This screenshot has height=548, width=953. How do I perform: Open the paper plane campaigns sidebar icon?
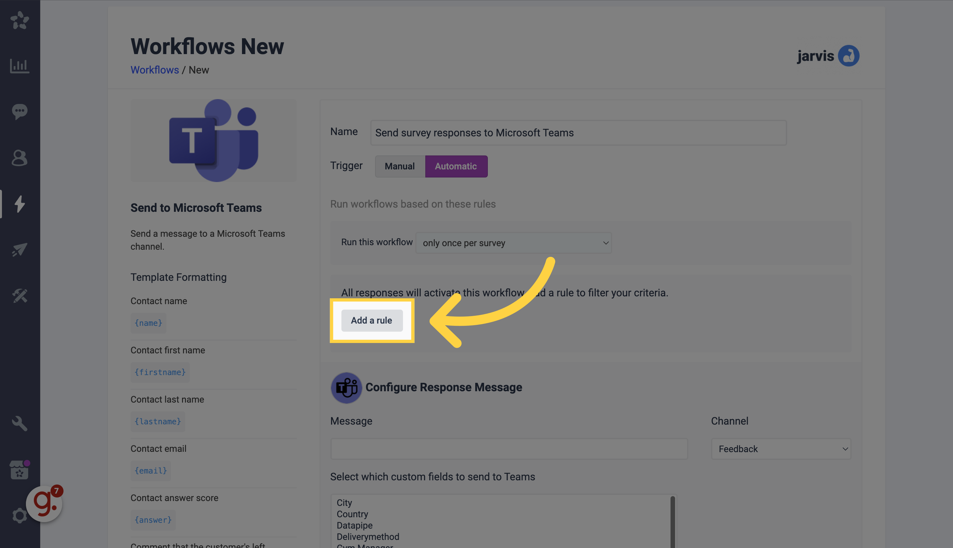pos(19,249)
